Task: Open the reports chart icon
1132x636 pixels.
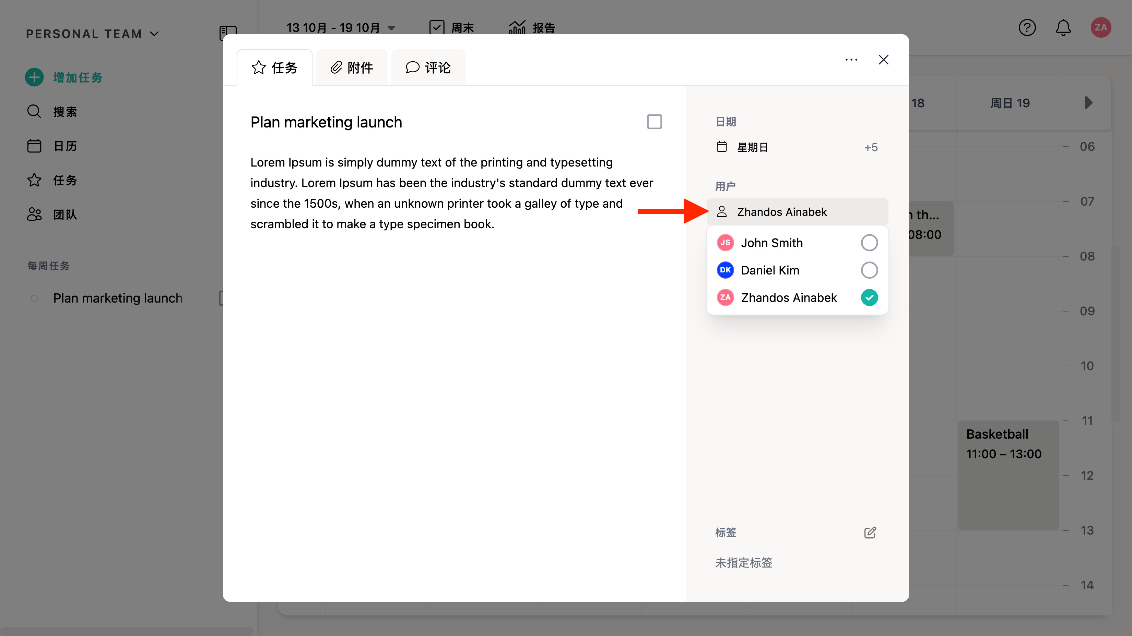Action: 517,28
